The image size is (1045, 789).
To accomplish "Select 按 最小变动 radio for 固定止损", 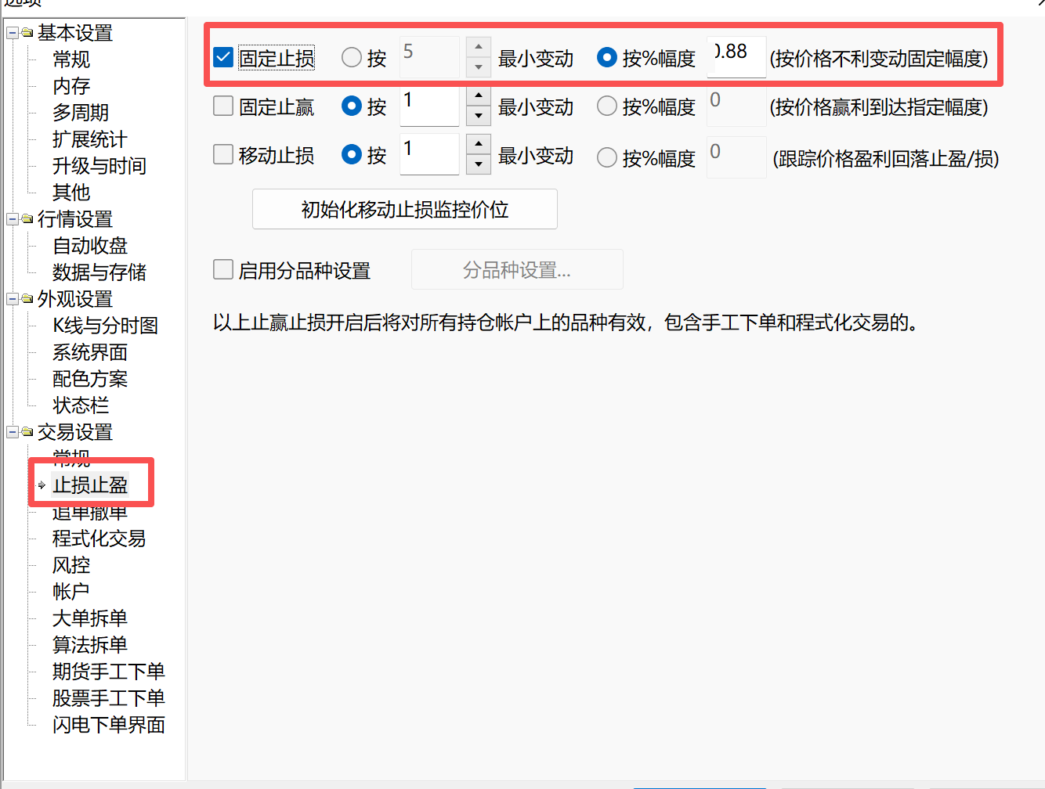I will click(x=352, y=57).
